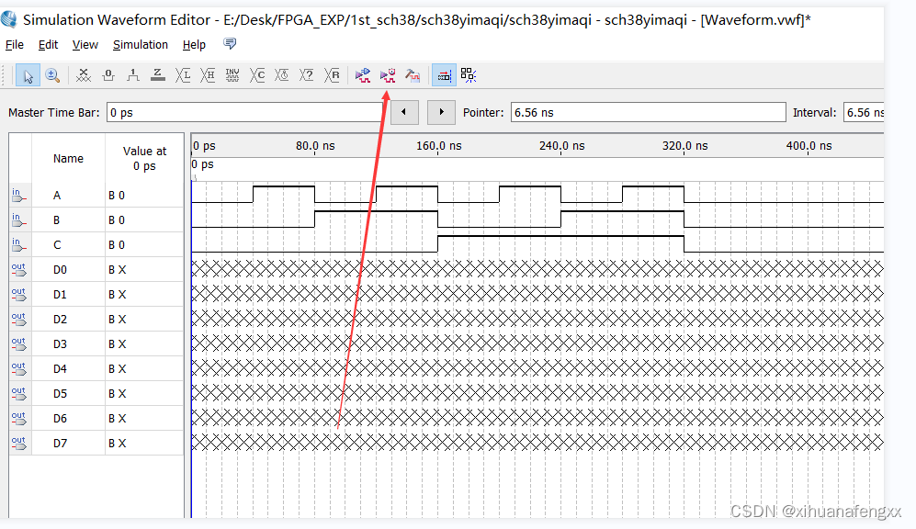916x529 pixels.
Task: Select output signal D6
Action: coord(96,419)
